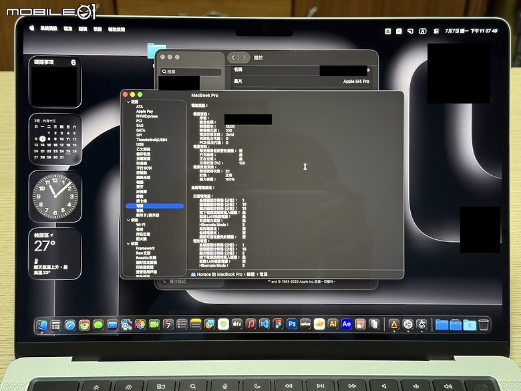The image size is (521, 391).
Task: Select the highlighted 電源 row
Action: pos(155,206)
